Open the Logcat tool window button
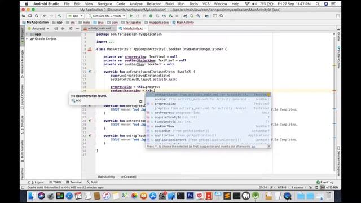The height and width of the screenshot is (203, 361). tap(36, 182)
